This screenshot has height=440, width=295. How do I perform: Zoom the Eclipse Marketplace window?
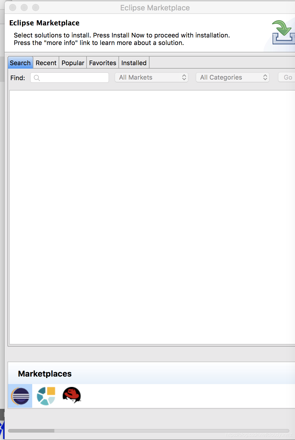click(36, 7)
